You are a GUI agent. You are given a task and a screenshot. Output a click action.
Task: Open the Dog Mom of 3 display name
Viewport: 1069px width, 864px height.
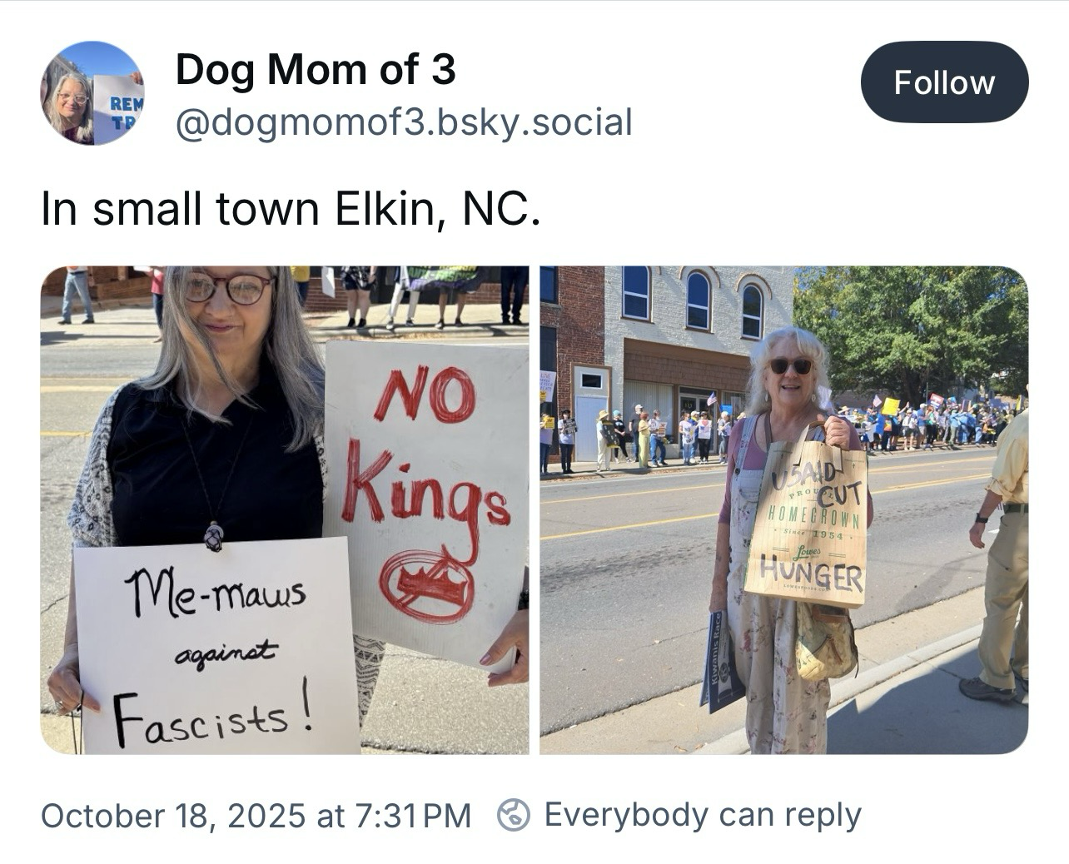coord(316,69)
